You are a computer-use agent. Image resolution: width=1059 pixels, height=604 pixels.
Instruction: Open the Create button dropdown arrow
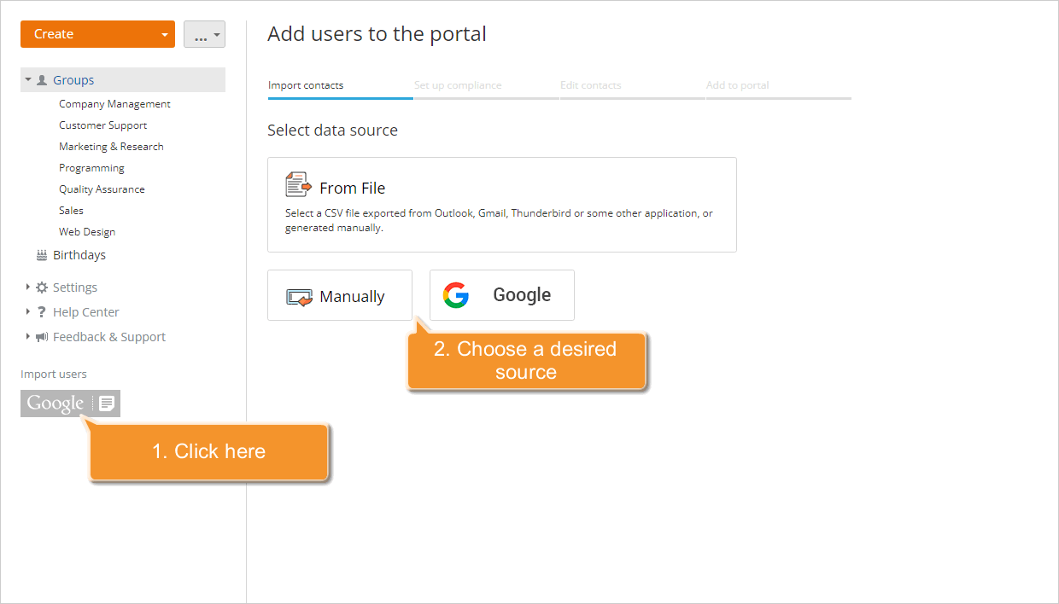click(x=165, y=34)
